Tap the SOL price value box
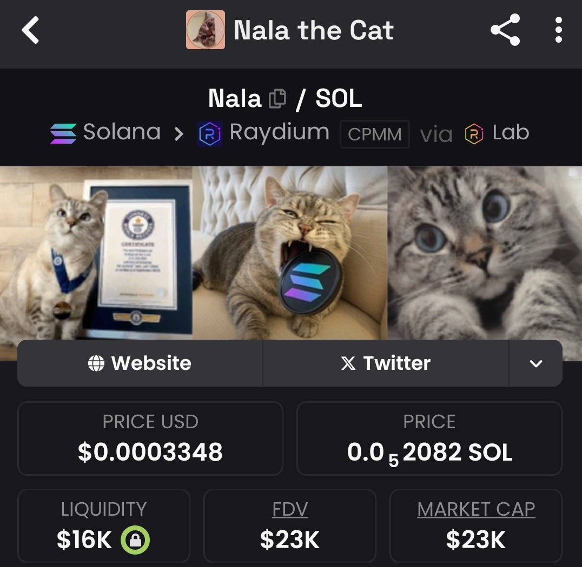582x567 pixels. click(x=429, y=438)
